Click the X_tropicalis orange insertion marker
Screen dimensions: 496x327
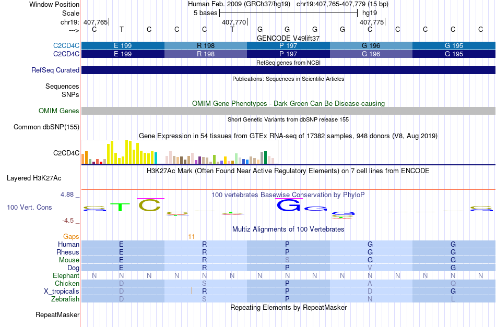pos(192,290)
